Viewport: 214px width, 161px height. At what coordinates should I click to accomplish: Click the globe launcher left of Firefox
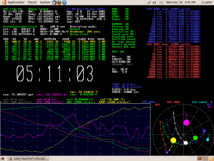pyautogui.click(x=54, y=2)
